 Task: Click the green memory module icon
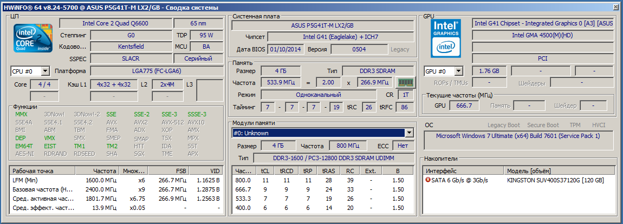404,83
